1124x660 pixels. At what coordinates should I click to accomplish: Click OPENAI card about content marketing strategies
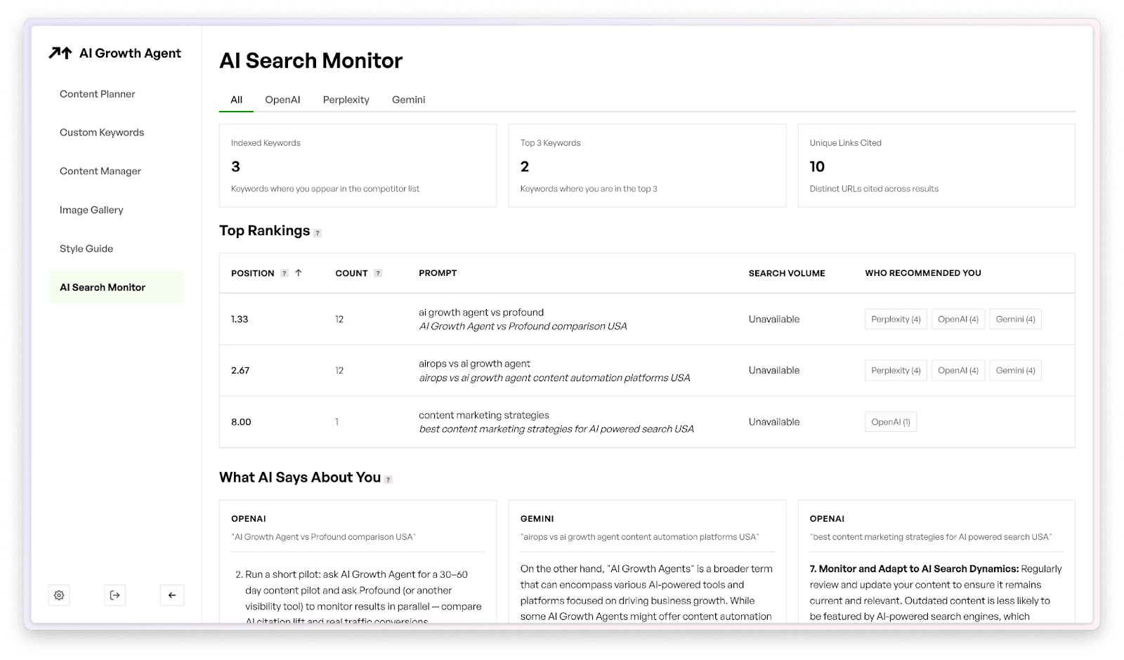pos(936,561)
